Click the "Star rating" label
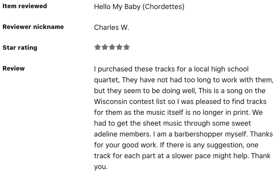277x174 pixels. 20,47
